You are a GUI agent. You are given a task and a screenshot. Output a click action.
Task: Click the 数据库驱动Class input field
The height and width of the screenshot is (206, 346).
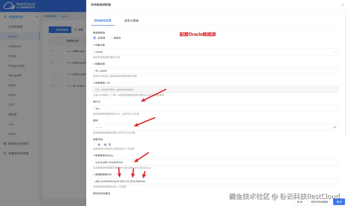[216, 162]
